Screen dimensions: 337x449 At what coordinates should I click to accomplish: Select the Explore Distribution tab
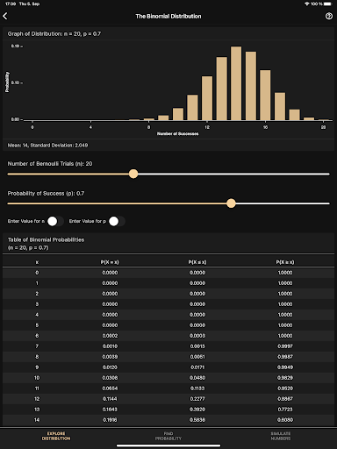coord(56,436)
